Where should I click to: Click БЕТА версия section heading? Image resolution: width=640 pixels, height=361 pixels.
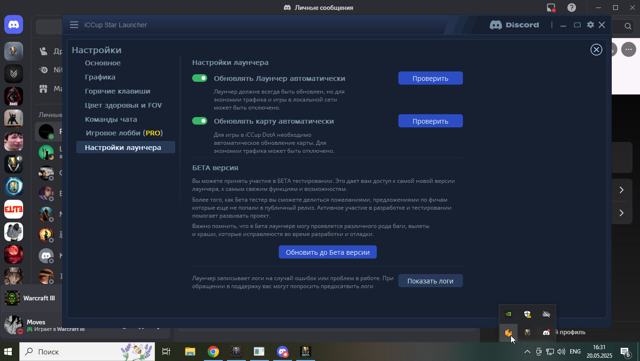tap(215, 167)
